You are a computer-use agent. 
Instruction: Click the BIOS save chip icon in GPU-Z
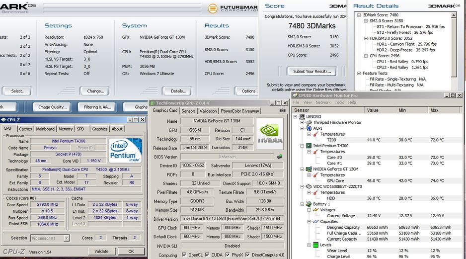coord(280,157)
